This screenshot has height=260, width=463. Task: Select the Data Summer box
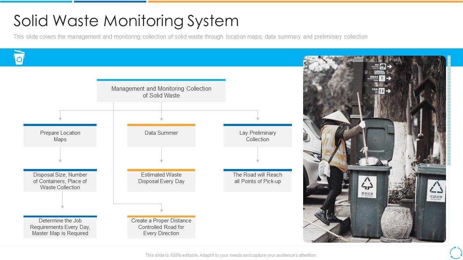coord(161,136)
